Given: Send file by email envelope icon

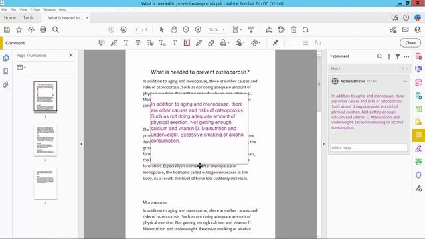Looking at the screenshot, I should 405,29.
